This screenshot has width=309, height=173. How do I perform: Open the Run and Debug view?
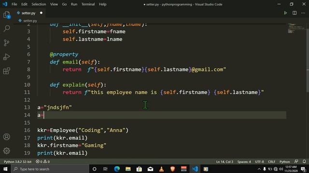pos(6,57)
